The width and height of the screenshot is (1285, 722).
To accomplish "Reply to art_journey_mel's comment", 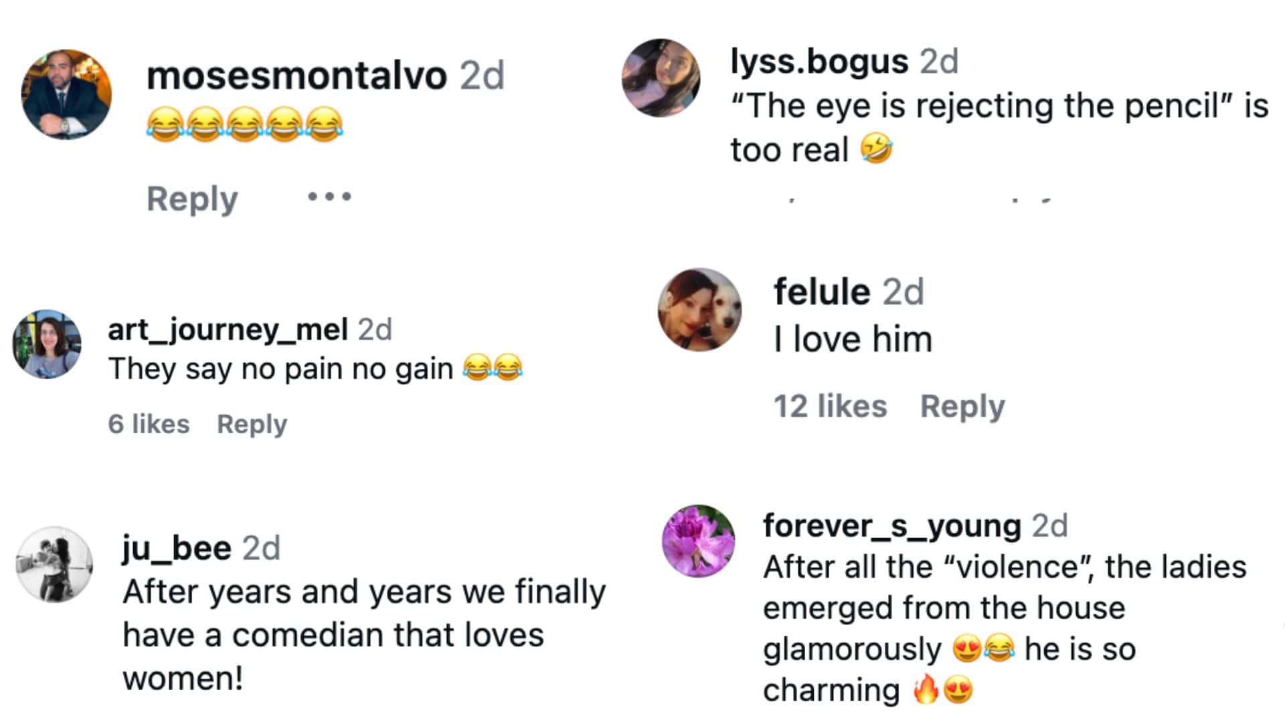I will click(253, 424).
